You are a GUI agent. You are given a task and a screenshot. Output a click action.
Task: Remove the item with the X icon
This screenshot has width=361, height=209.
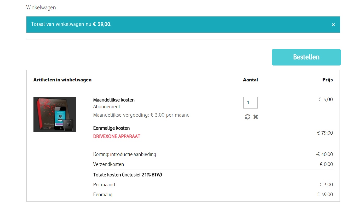pyautogui.click(x=256, y=117)
